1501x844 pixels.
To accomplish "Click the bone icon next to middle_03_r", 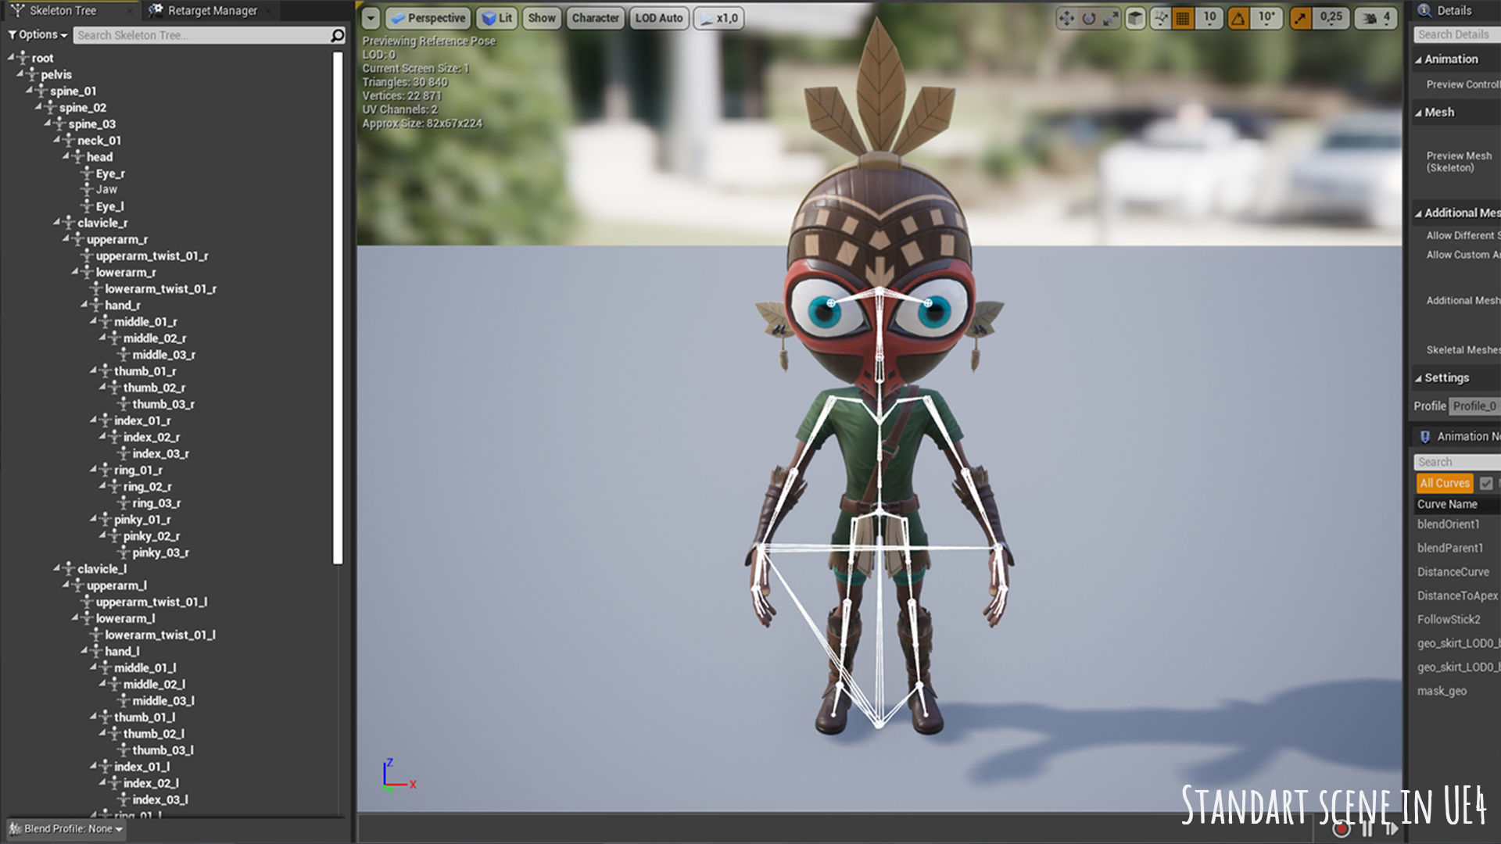I will click(124, 355).
